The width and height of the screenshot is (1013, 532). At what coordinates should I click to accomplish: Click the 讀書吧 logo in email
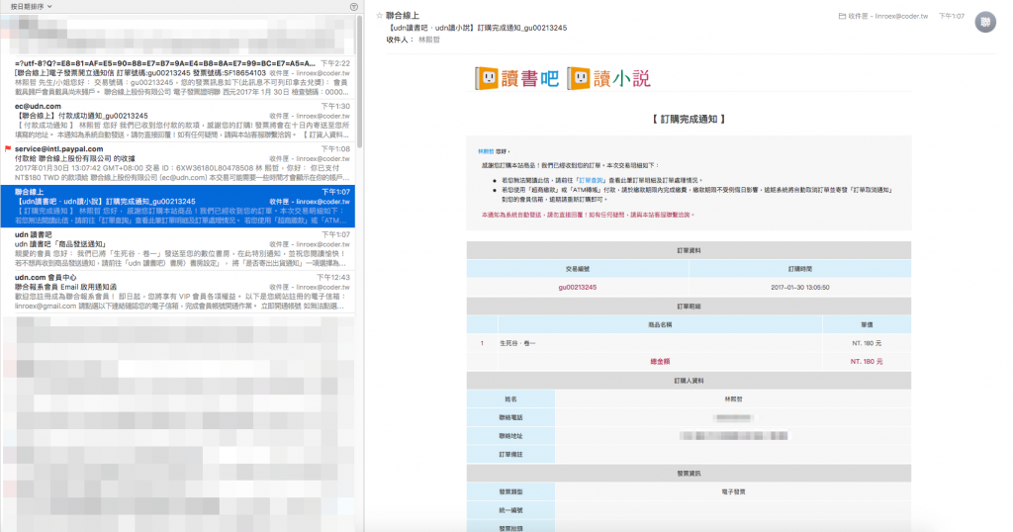(x=516, y=79)
